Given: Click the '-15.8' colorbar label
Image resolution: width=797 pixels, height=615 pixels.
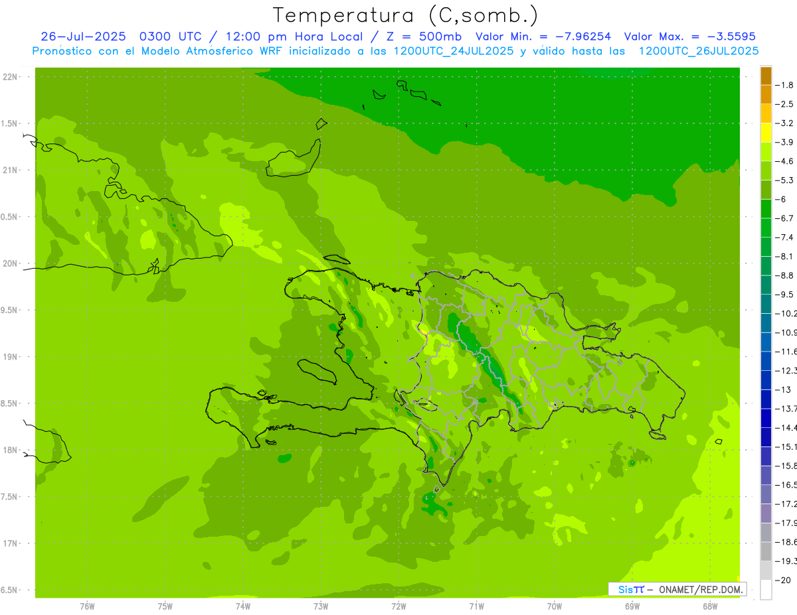Looking at the screenshot, I should (x=786, y=466).
